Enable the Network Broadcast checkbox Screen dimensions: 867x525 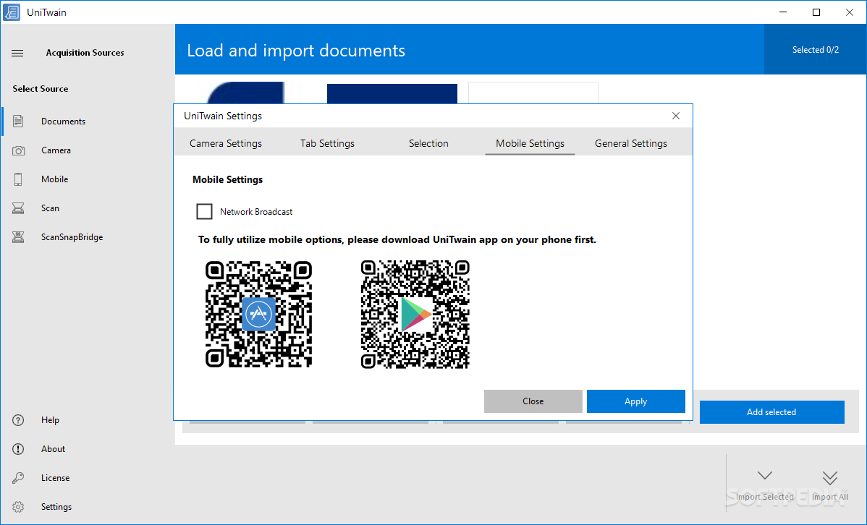tap(205, 212)
